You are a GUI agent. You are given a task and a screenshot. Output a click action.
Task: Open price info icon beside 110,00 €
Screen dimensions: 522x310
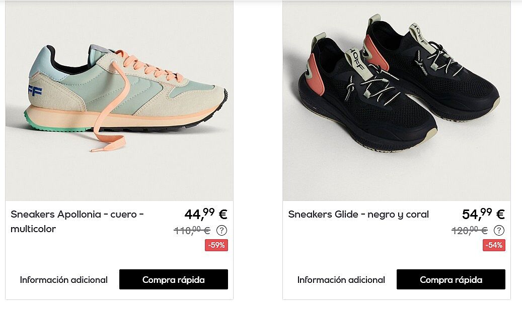pyautogui.click(x=221, y=230)
